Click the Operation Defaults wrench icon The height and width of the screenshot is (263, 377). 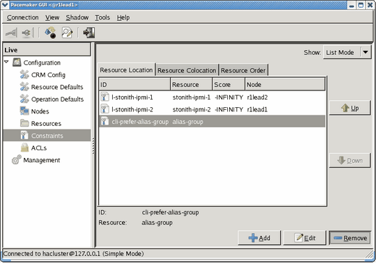[24, 99]
